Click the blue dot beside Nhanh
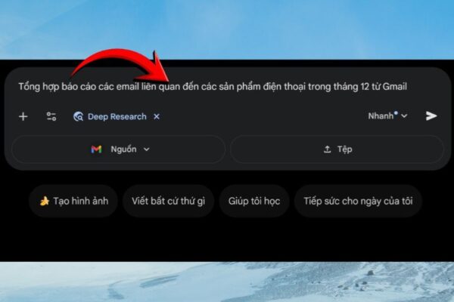The height and width of the screenshot is (302, 454). click(x=396, y=112)
